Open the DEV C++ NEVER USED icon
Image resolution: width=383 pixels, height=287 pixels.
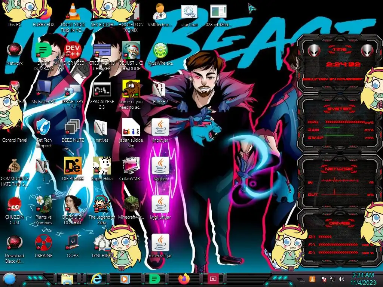tap(73, 50)
